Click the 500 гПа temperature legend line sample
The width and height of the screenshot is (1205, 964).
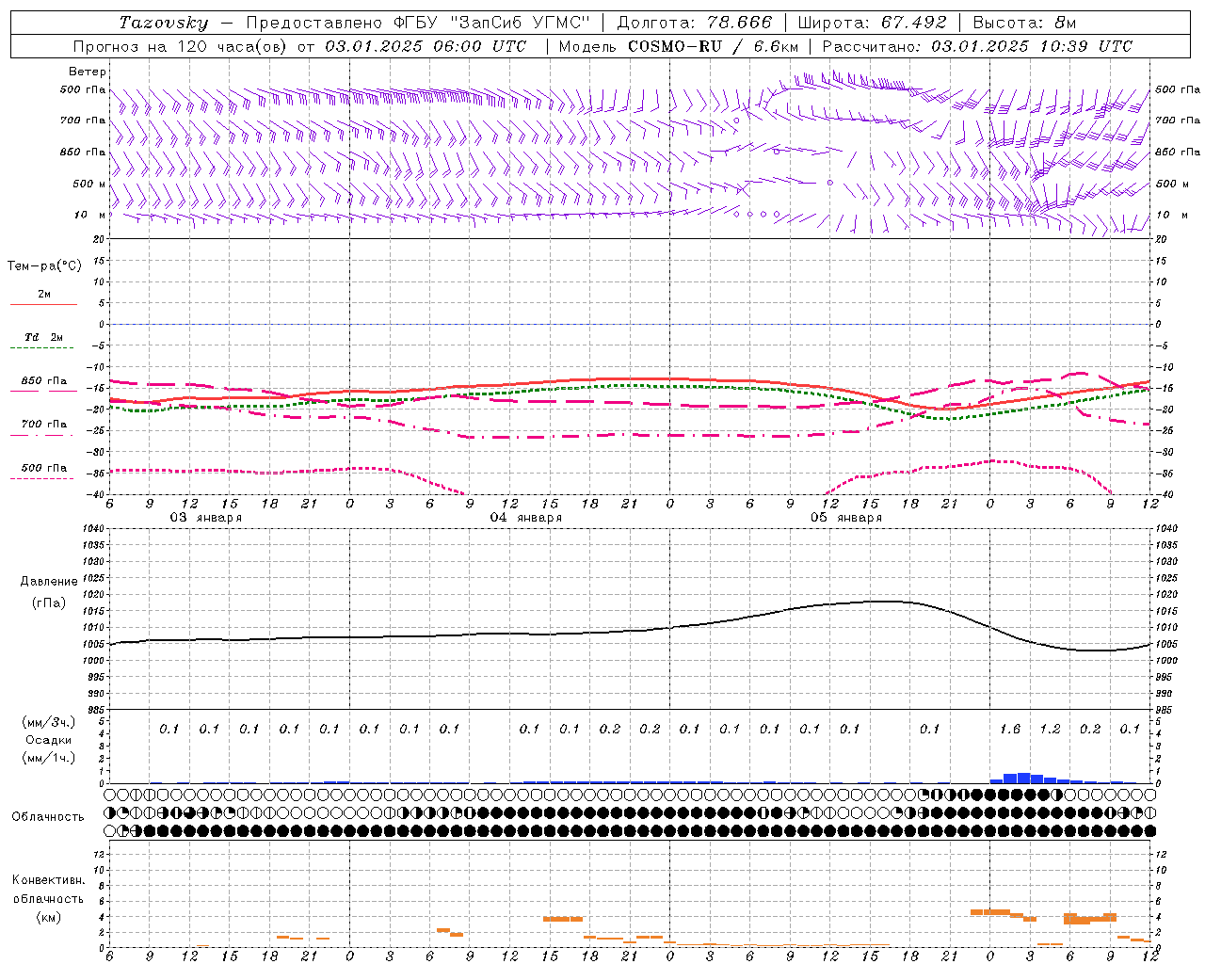(x=41, y=478)
